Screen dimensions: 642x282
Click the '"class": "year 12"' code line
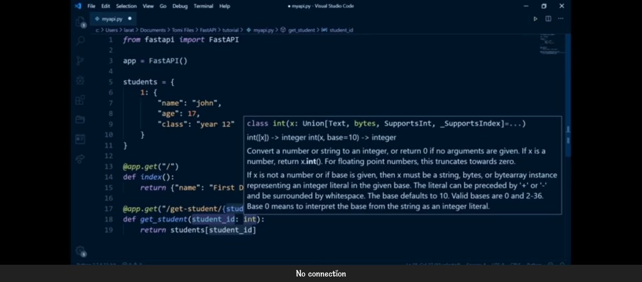pyautogui.click(x=196, y=124)
